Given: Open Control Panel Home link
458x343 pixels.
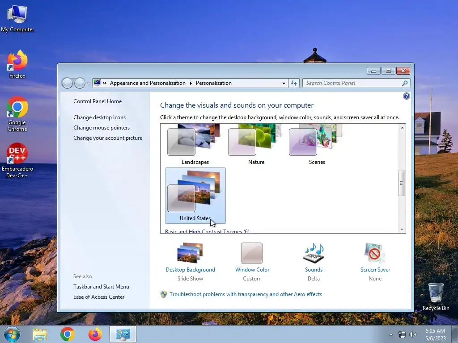Looking at the screenshot, I should click(x=98, y=101).
